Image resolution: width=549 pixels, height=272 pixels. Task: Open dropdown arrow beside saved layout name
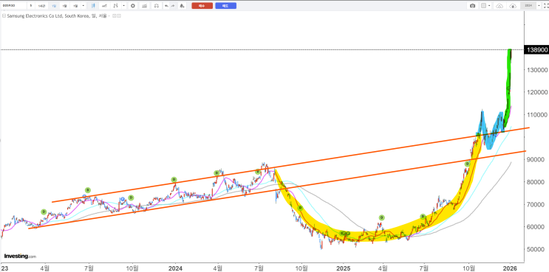coord(539,6)
